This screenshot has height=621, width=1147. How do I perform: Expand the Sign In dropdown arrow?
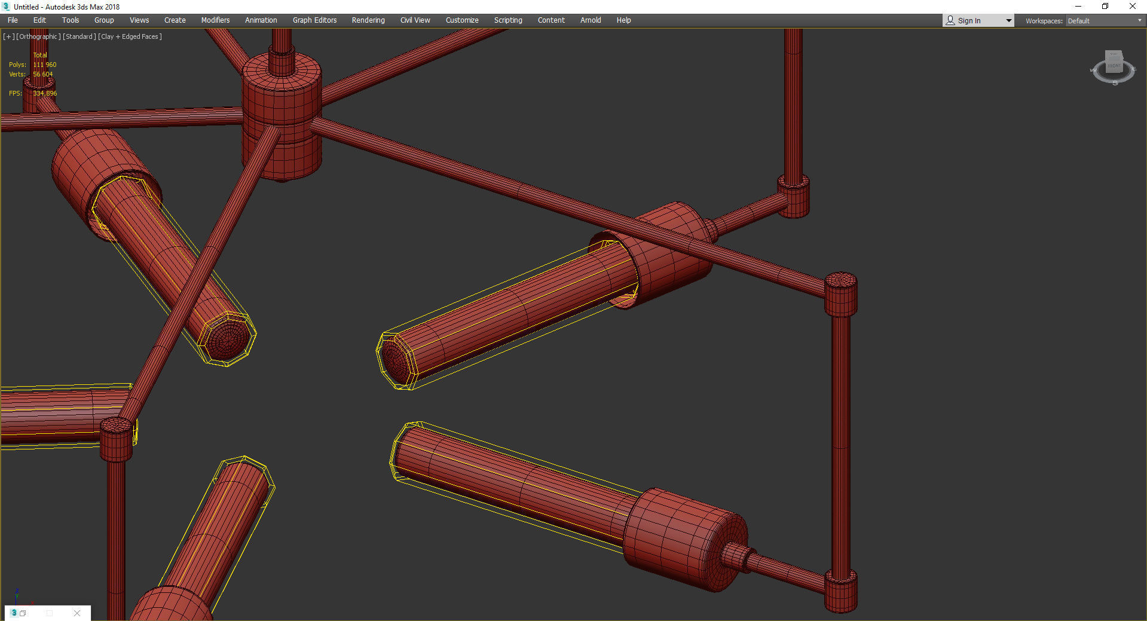(1008, 21)
